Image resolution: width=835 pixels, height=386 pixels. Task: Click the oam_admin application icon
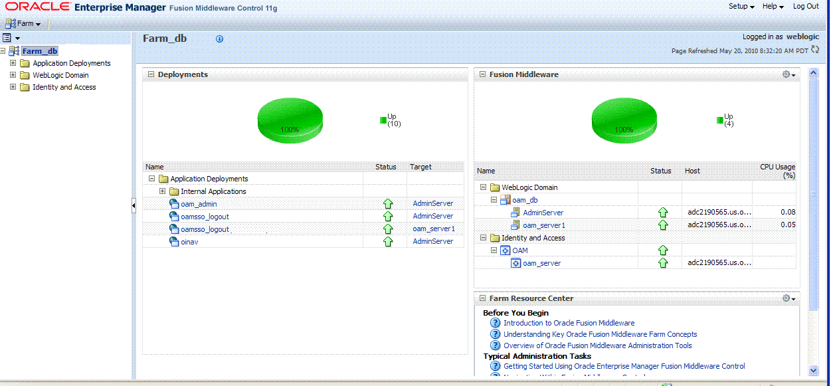click(x=174, y=204)
